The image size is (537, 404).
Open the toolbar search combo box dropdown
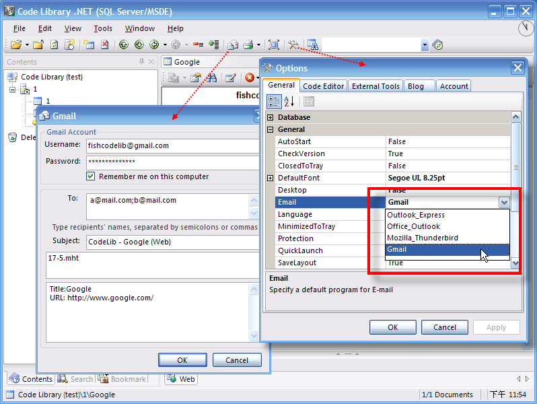(x=425, y=45)
